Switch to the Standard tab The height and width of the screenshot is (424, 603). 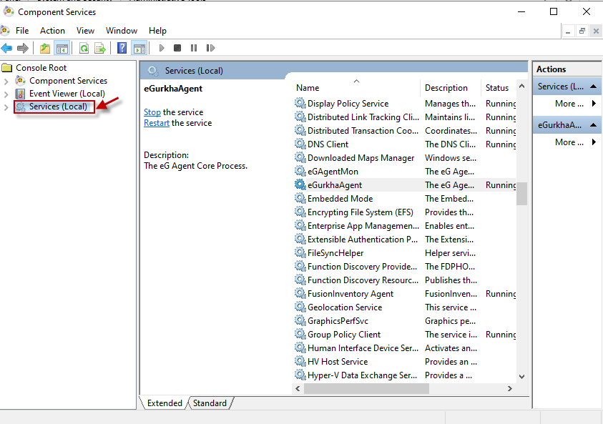[210, 403]
